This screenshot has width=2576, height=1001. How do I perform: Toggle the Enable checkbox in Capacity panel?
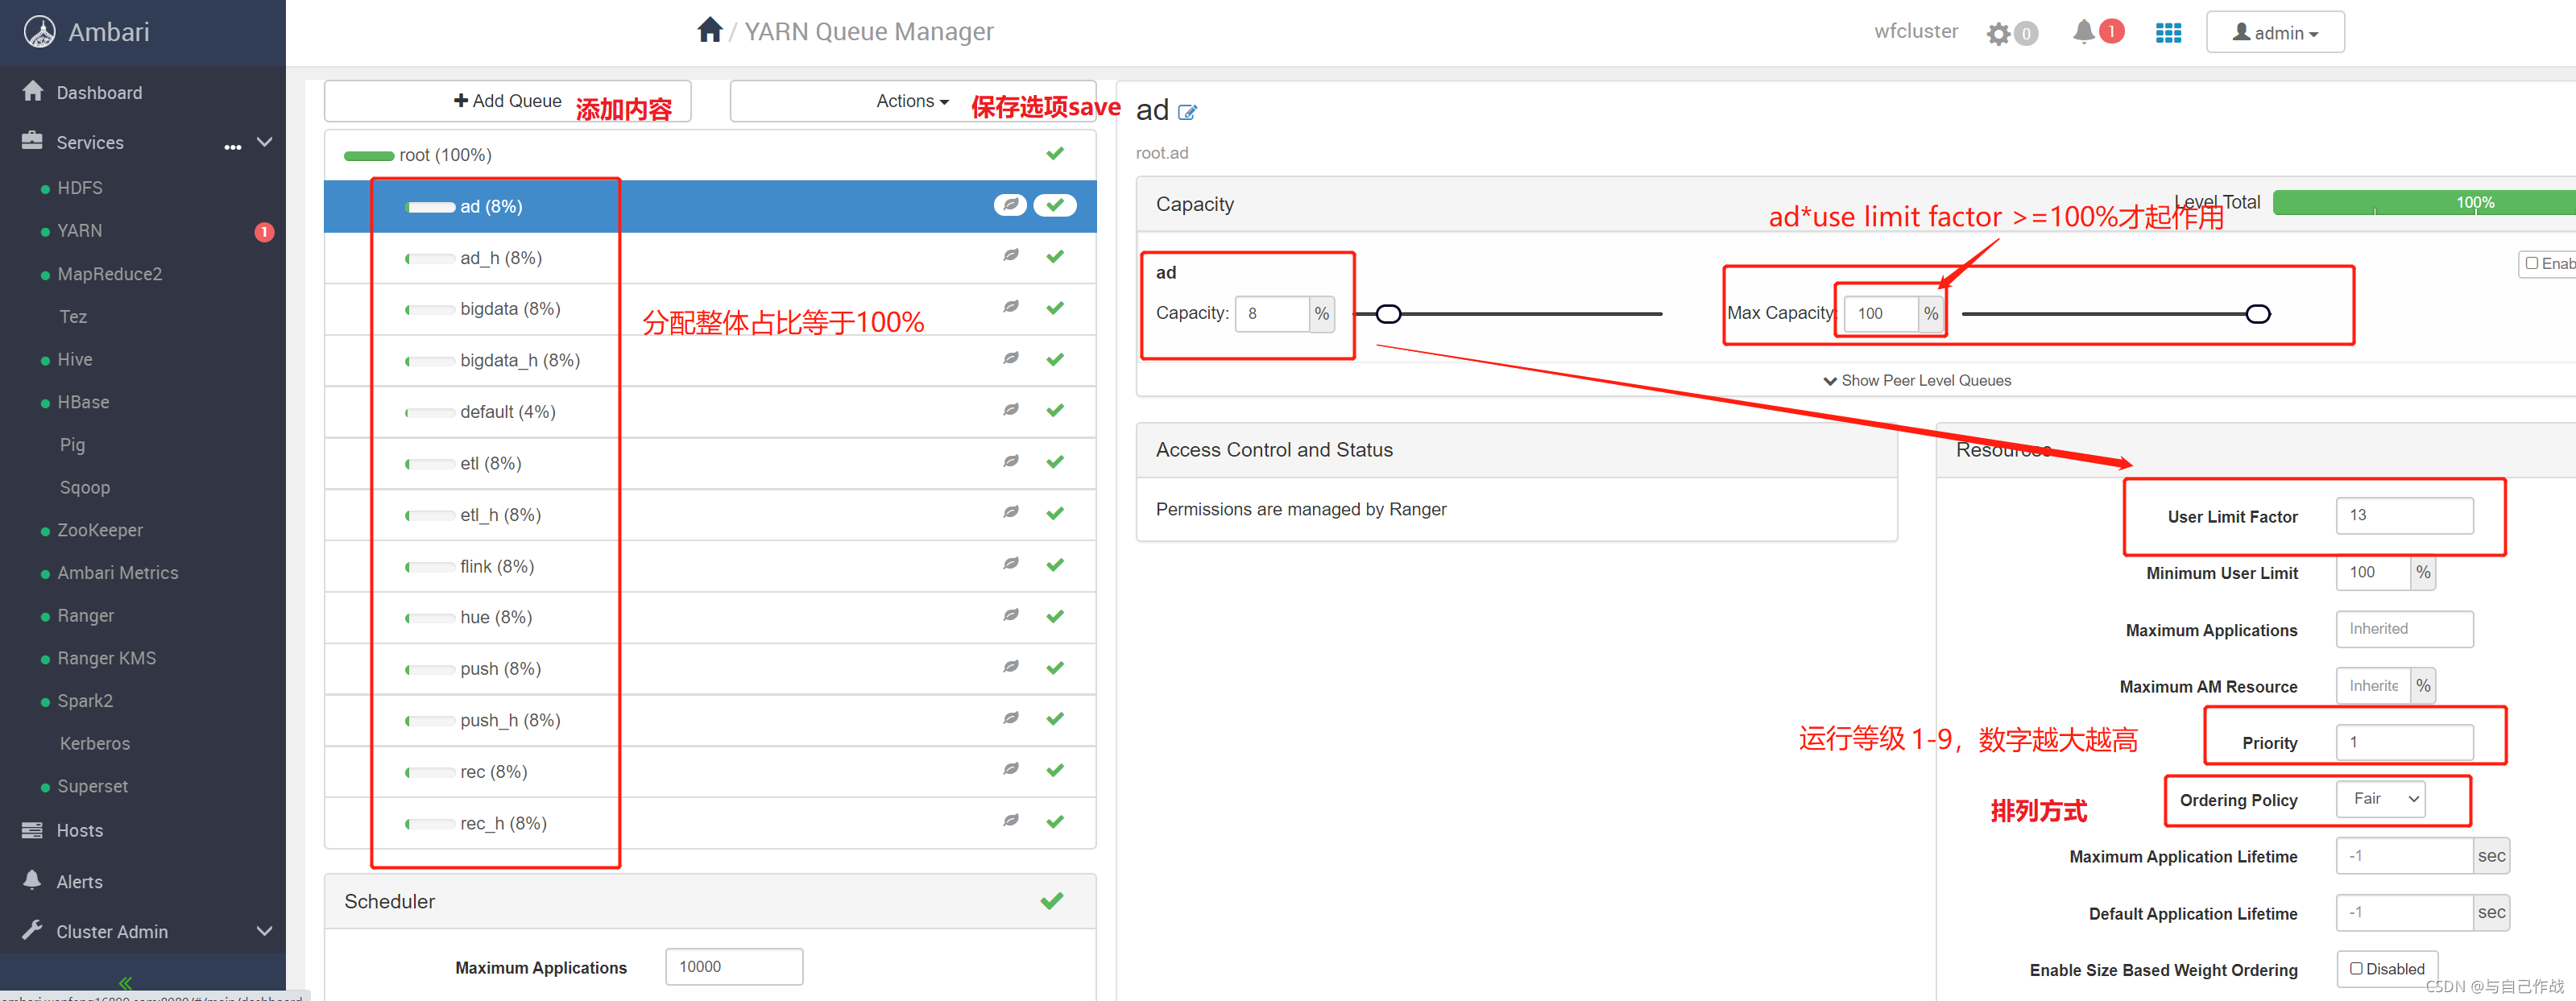2532,263
